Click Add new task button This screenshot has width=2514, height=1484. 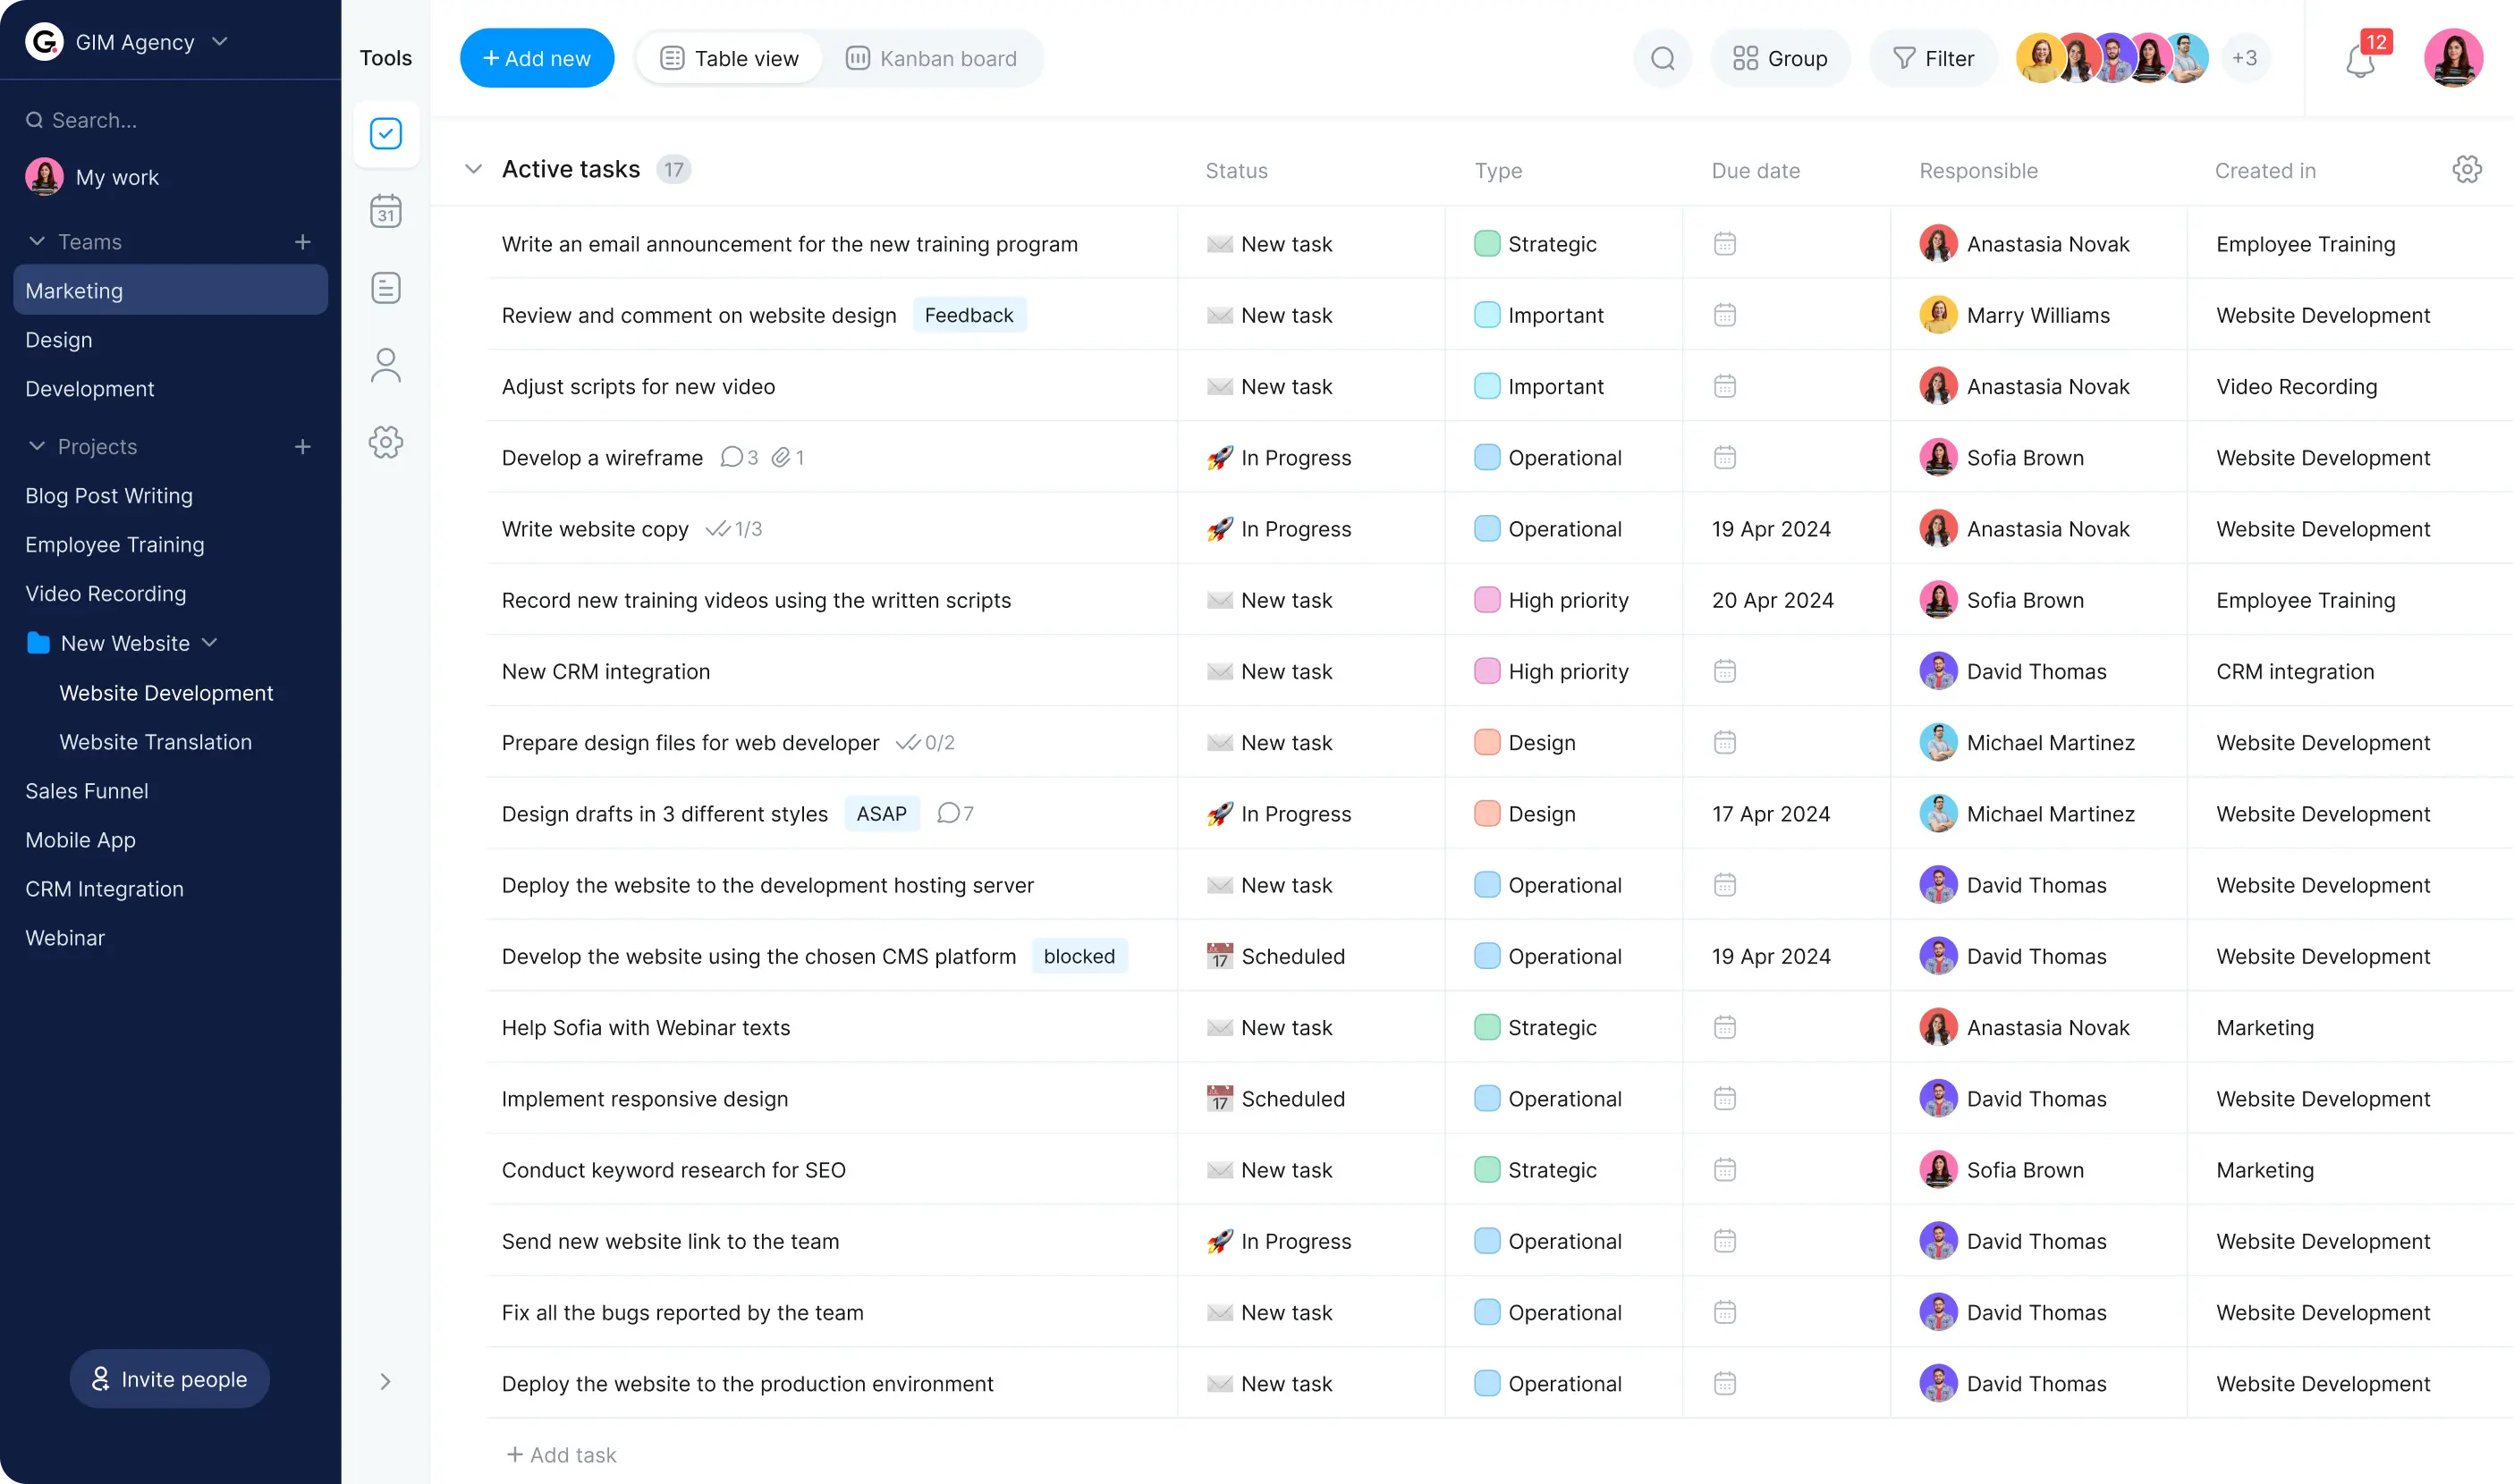(536, 58)
